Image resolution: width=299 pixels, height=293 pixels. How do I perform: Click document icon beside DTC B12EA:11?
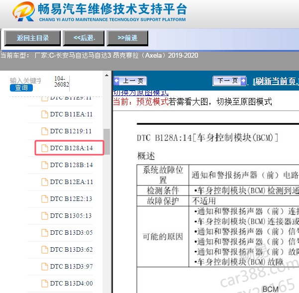45,182
